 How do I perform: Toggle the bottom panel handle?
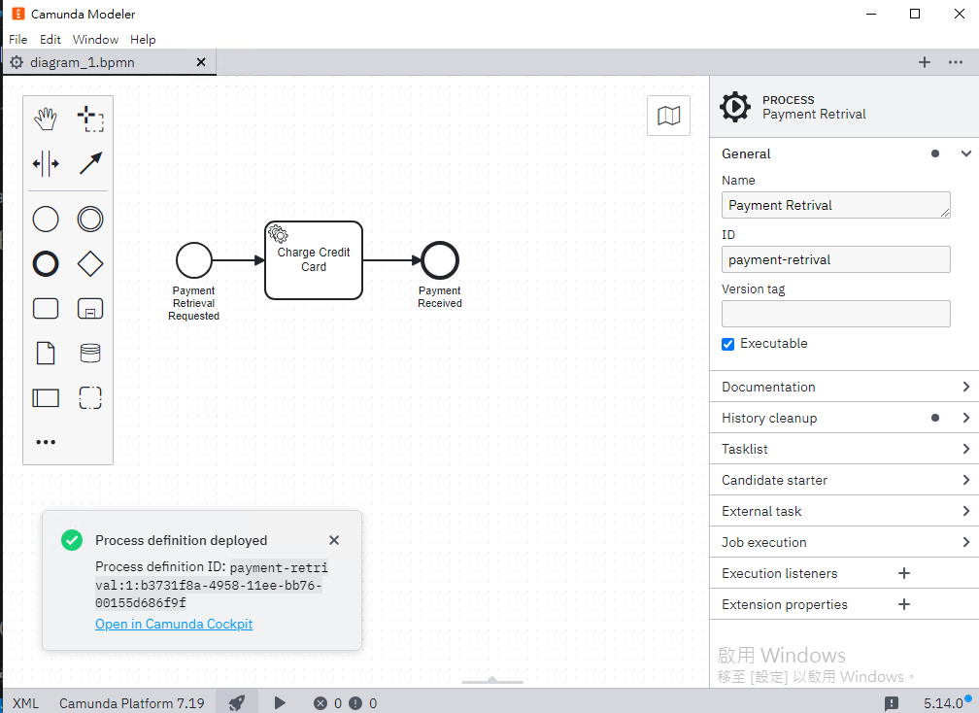coord(492,681)
